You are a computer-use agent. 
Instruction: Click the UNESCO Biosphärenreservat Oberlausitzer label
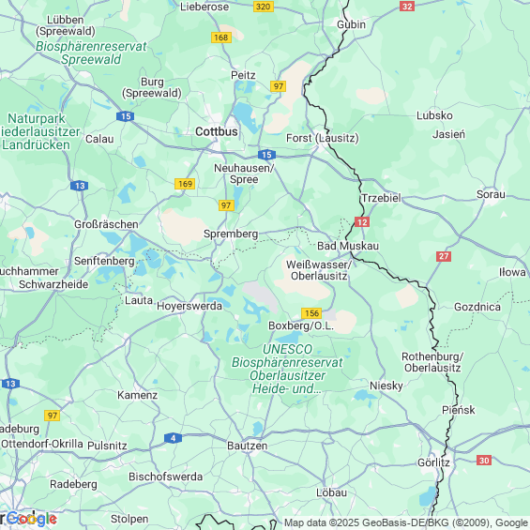[287, 369]
